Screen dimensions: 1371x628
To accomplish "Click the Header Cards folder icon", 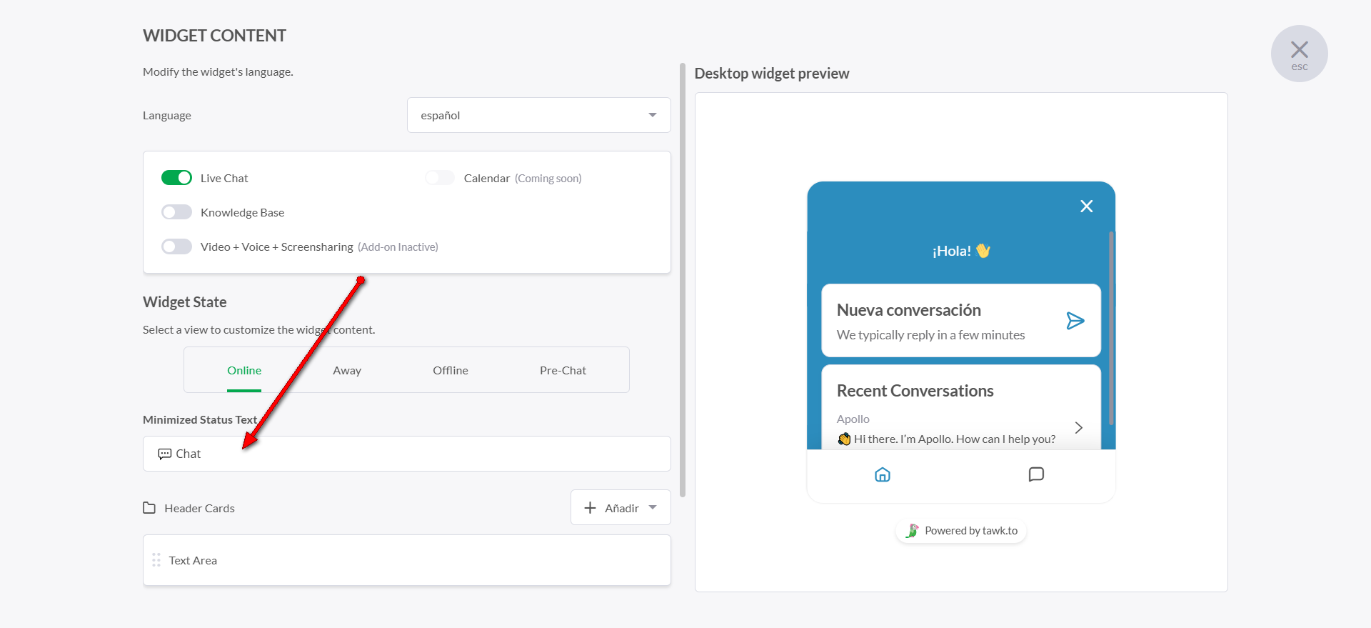I will [149, 508].
